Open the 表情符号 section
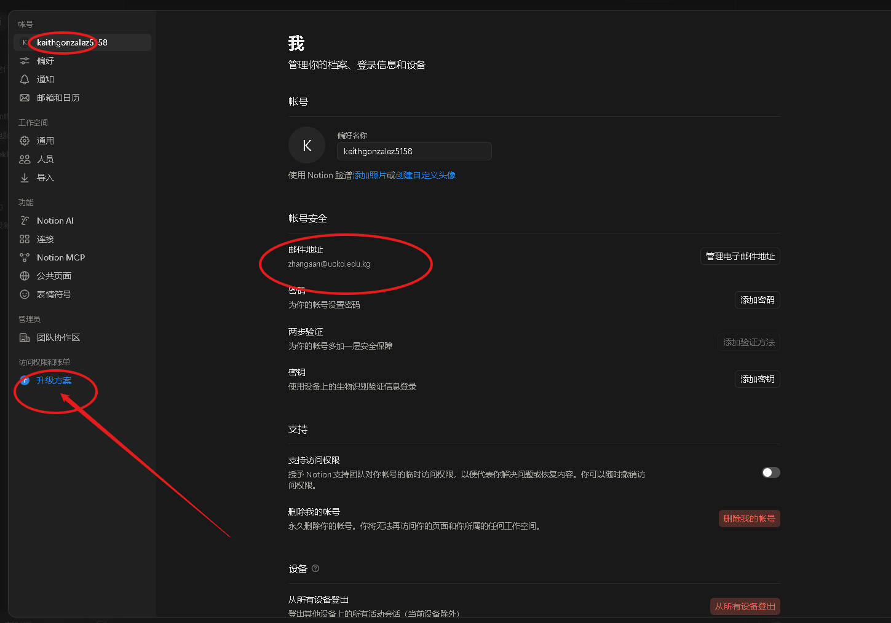The width and height of the screenshot is (891, 623). coord(82,294)
